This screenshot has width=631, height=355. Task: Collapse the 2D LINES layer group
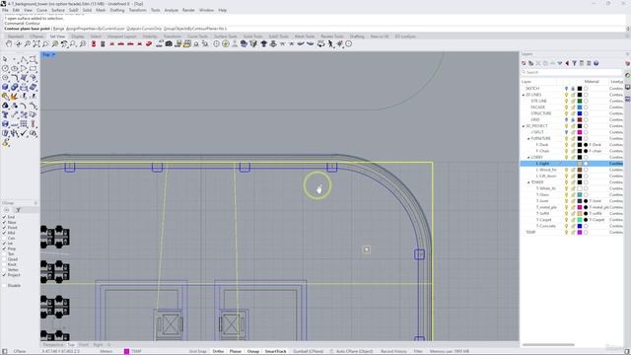[524, 95]
